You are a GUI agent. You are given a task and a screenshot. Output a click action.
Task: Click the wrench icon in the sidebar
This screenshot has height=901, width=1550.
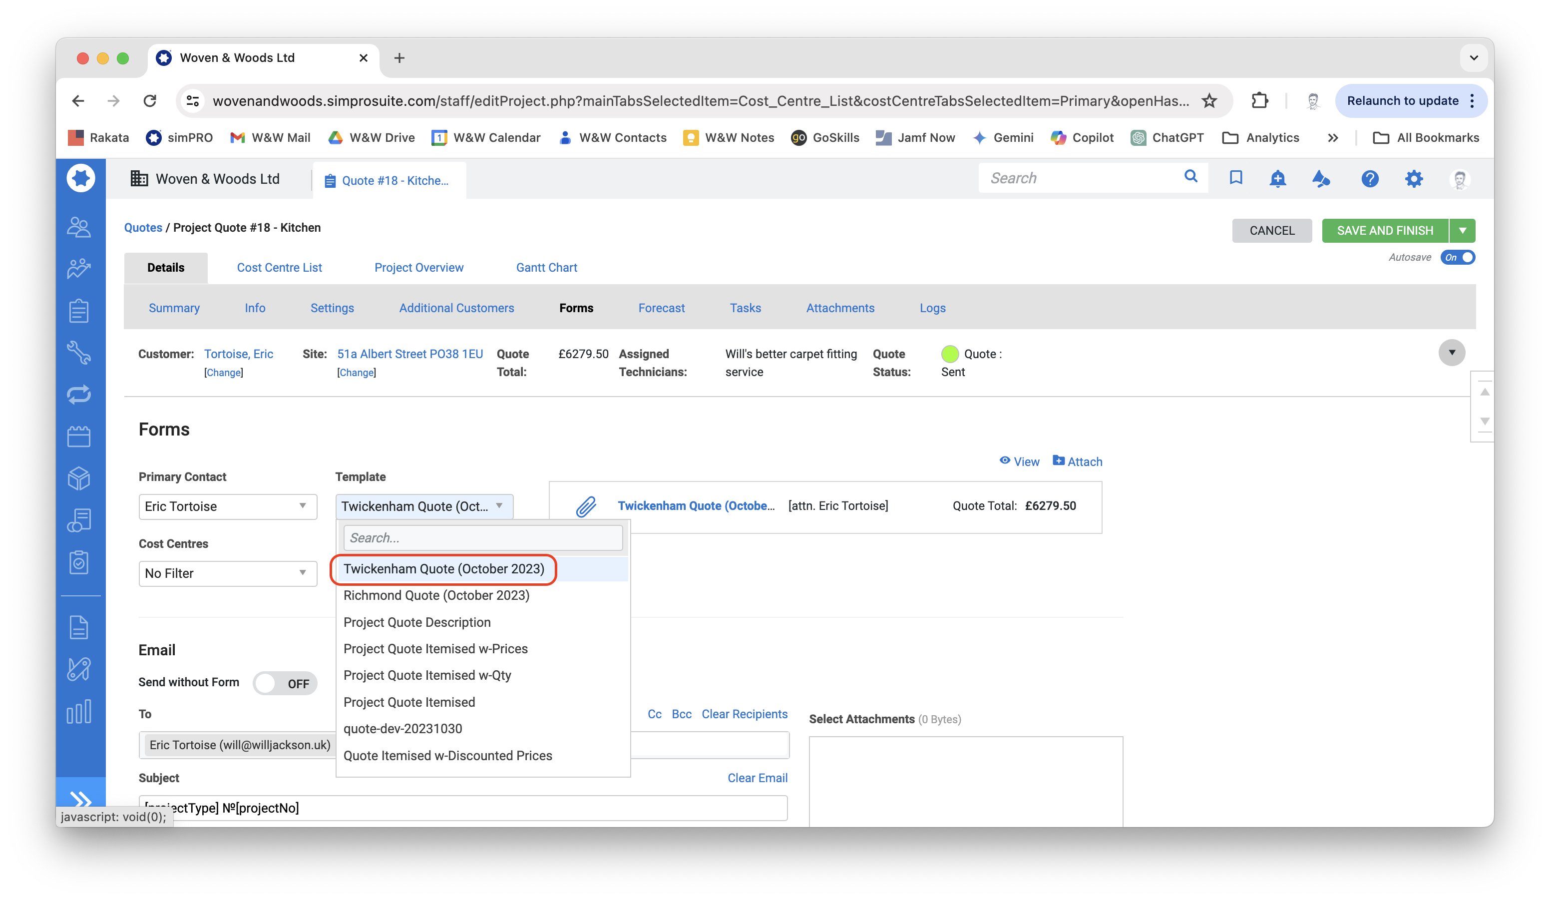(x=79, y=353)
